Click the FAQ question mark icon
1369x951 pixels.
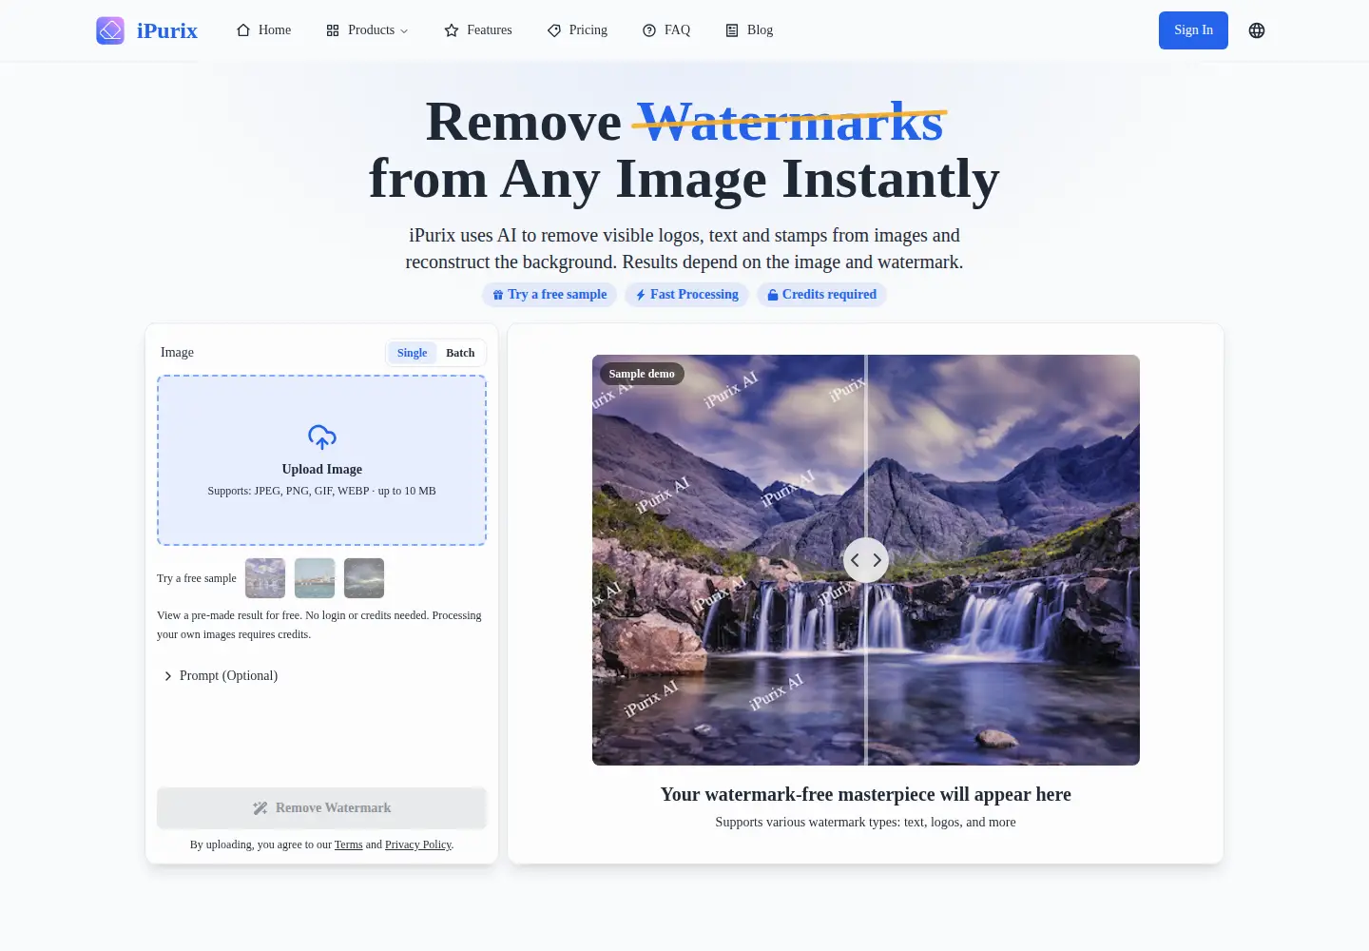tap(649, 30)
